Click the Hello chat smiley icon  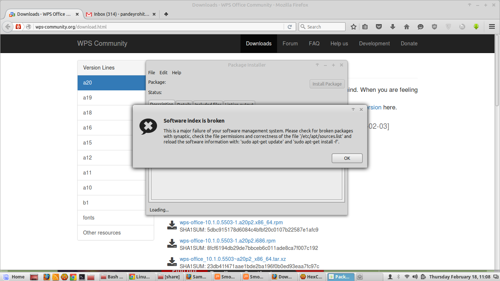[421, 27]
